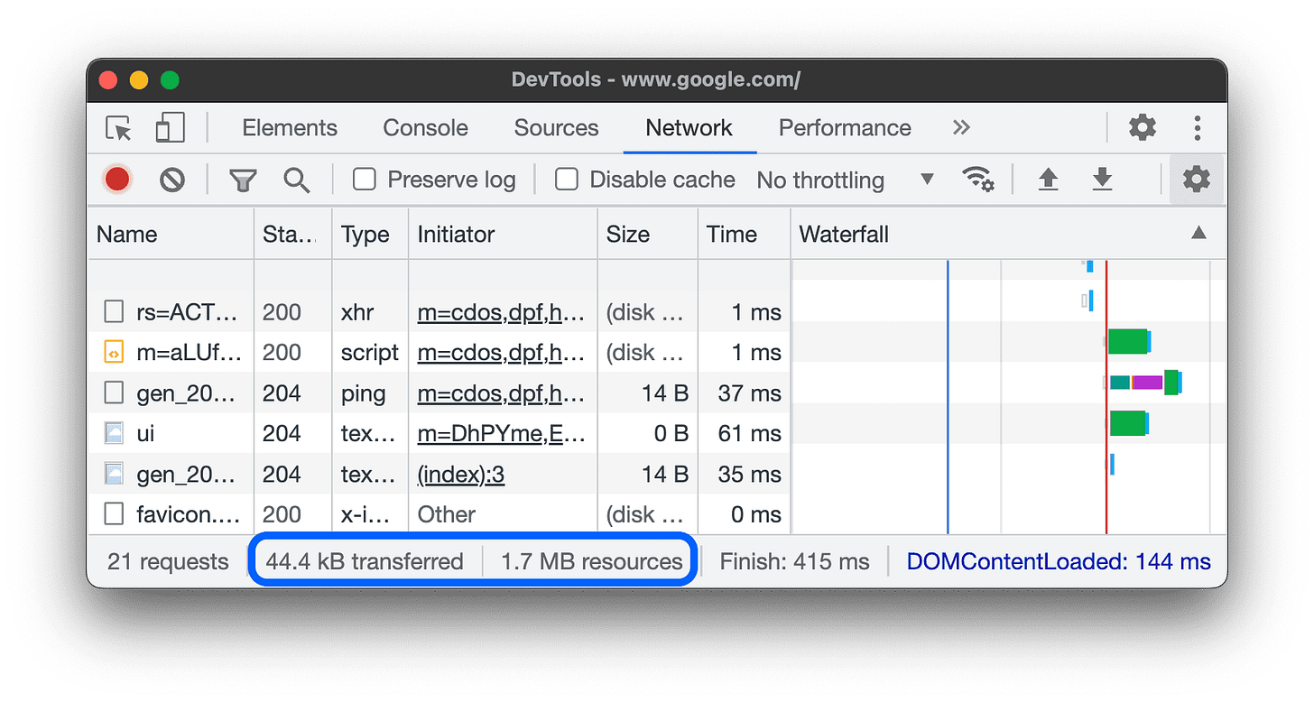The height and width of the screenshot is (702, 1314).
Task: Reveal hidden panels via the chevron
Action: (x=961, y=128)
